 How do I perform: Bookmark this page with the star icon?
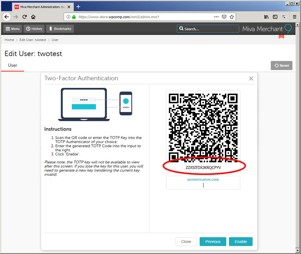coord(232,17)
